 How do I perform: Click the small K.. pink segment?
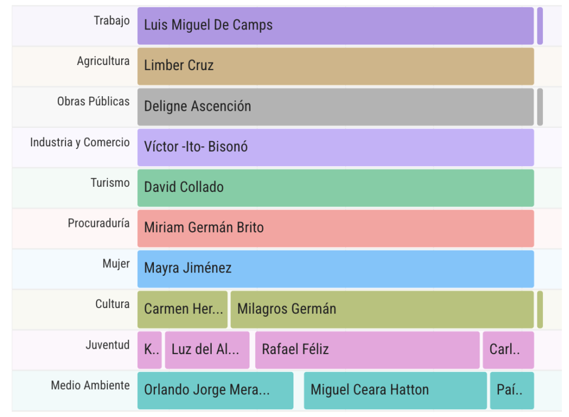(x=149, y=350)
